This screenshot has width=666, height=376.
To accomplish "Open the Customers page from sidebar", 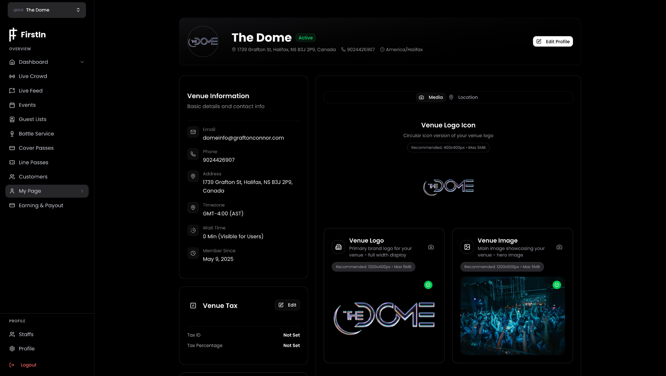I will pyautogui.click(x=12, y=177).
